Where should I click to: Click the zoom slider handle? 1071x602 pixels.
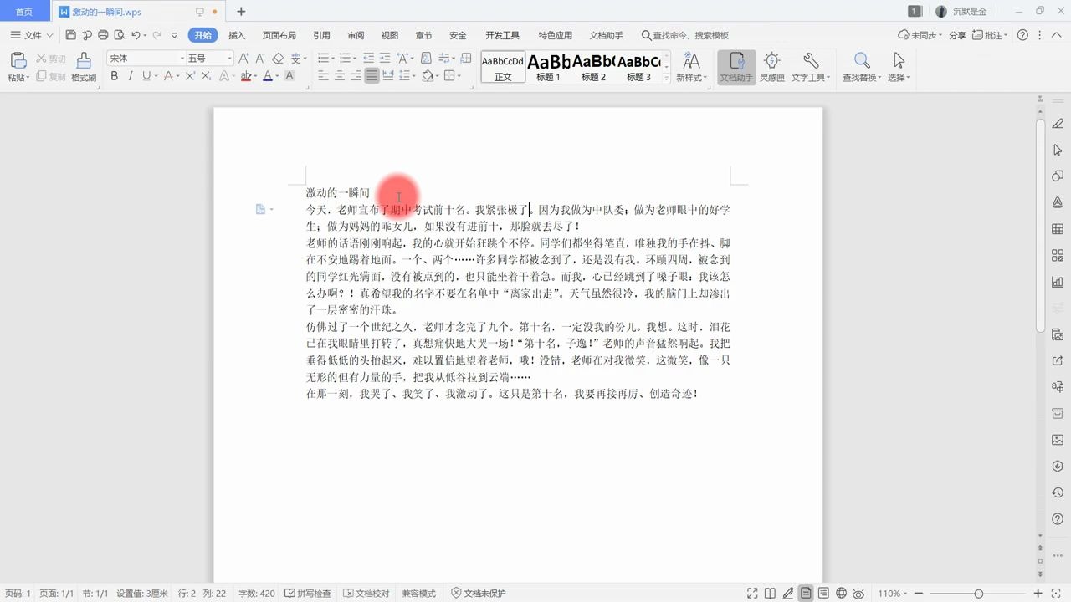pos(978,594)
